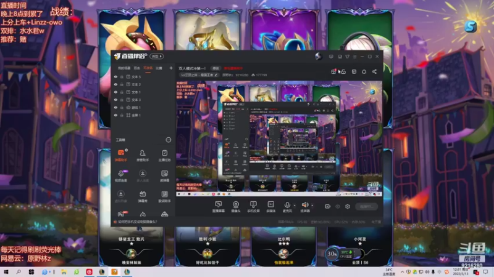Click the share icon in toolbar
The image size is (494, 277).
coord(374,71)
